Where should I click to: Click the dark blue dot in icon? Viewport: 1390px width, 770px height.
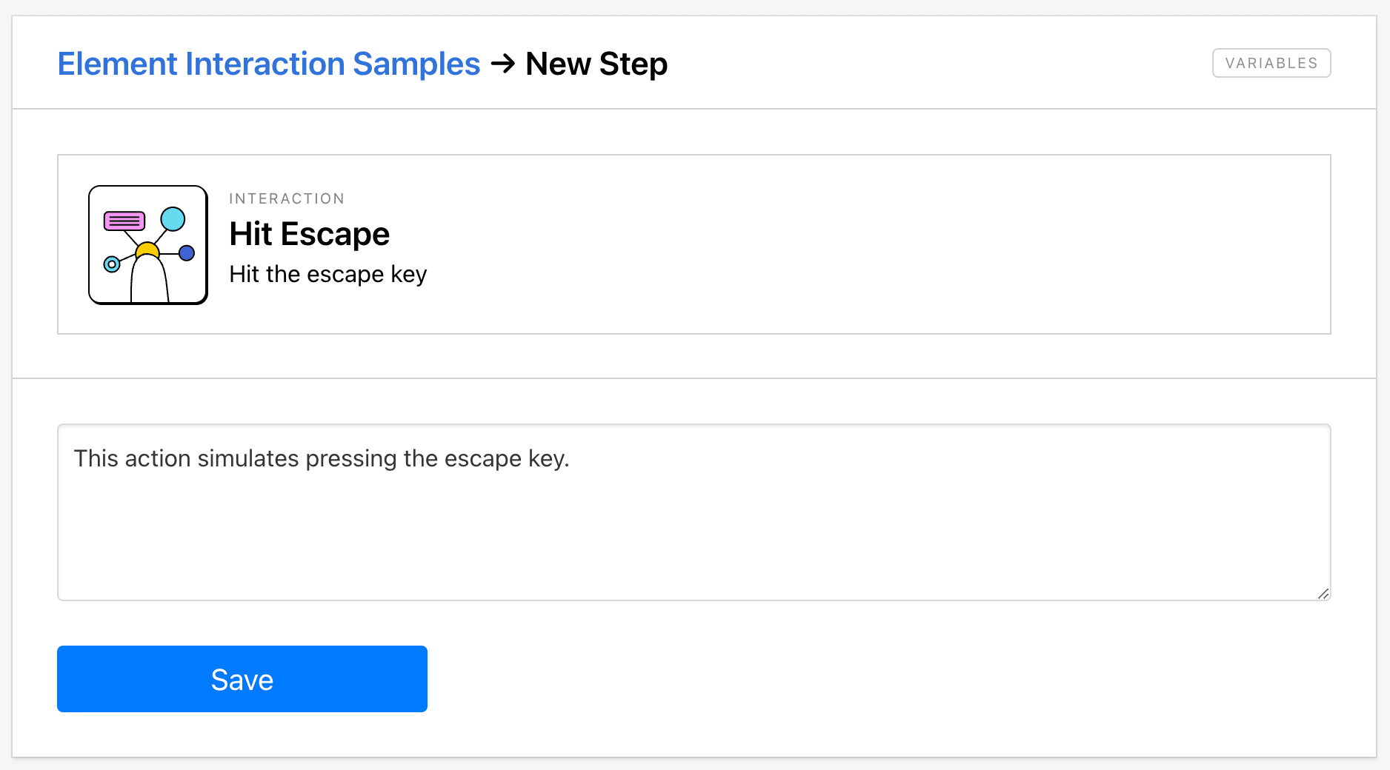click(x=187, y=253)
